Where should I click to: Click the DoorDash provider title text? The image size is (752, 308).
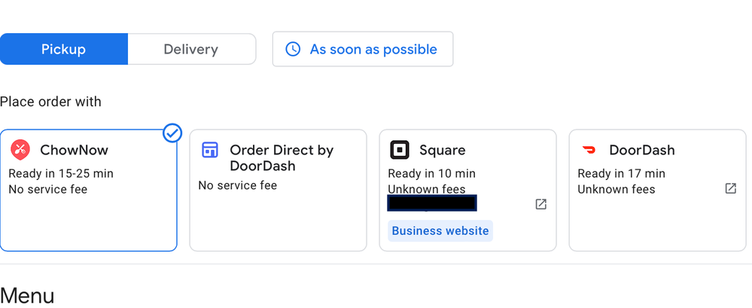pos(641,150)
